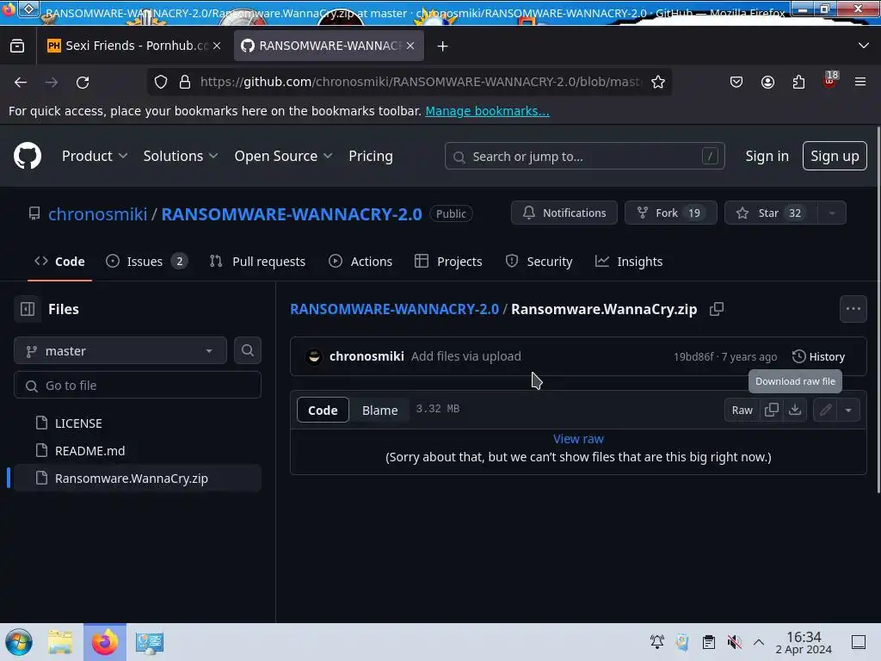Viewport: 881px width, 661px height.
Task: Open the Windows Start button
Action: click(19, 642)
